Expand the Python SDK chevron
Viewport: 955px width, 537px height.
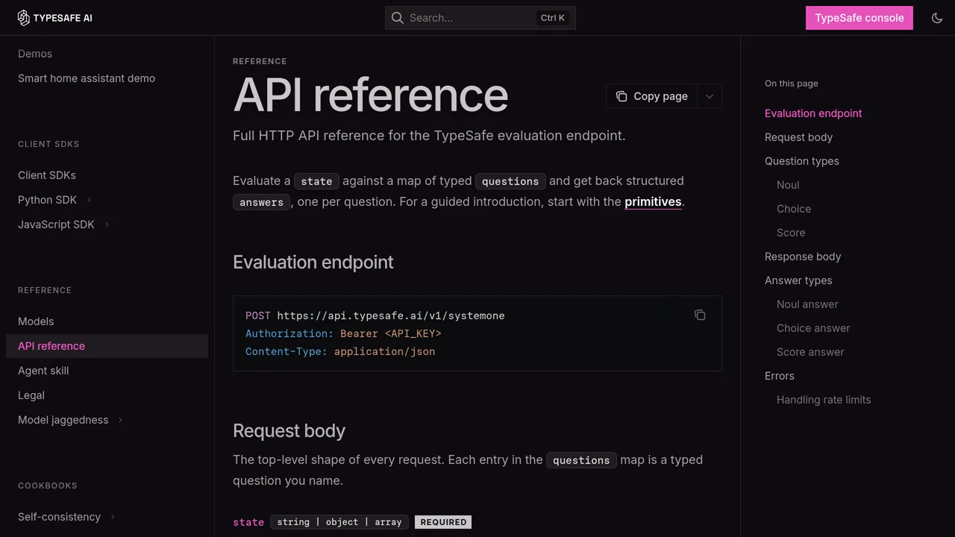(x=89, y=200)
